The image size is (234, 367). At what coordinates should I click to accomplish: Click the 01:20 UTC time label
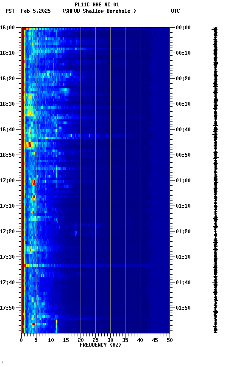(x=183, y=232)
